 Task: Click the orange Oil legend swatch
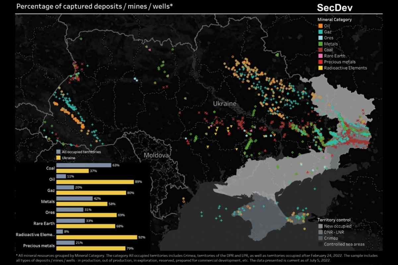pyautogui.click(x=320, y=26)
